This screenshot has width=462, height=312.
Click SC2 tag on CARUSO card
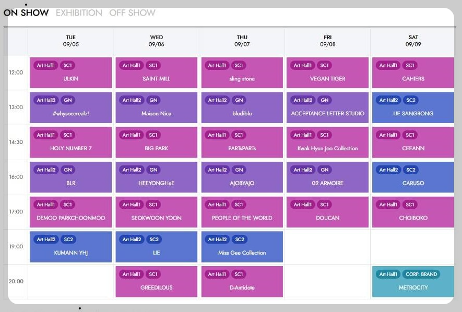click(411, 170)
